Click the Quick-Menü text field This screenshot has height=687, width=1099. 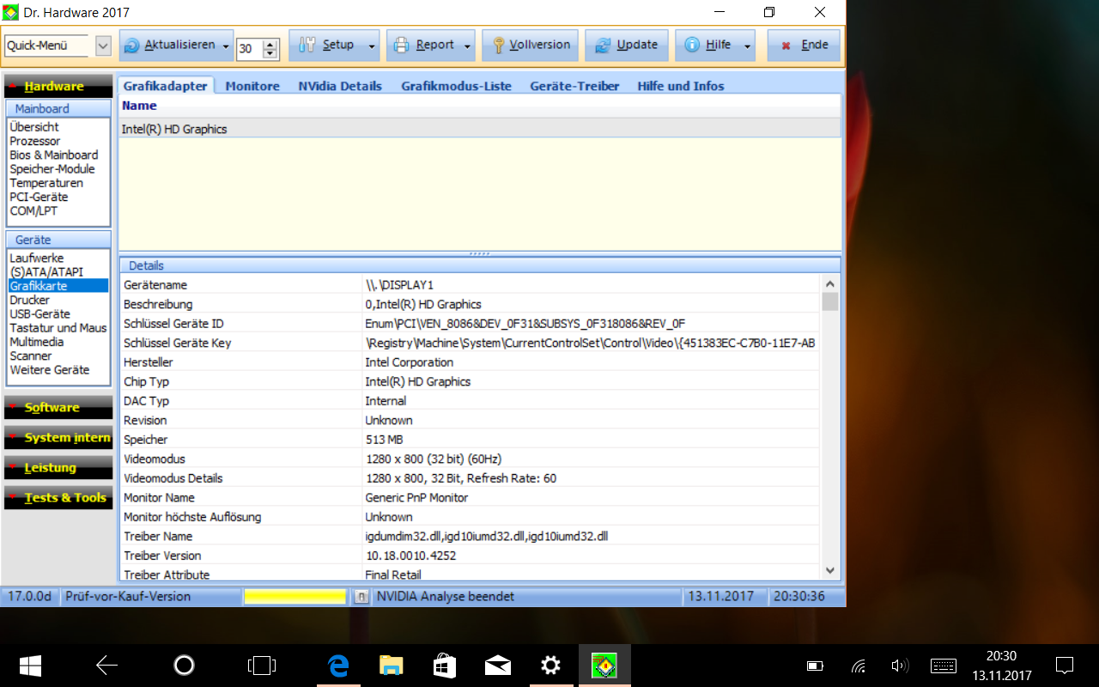(46, 46)
